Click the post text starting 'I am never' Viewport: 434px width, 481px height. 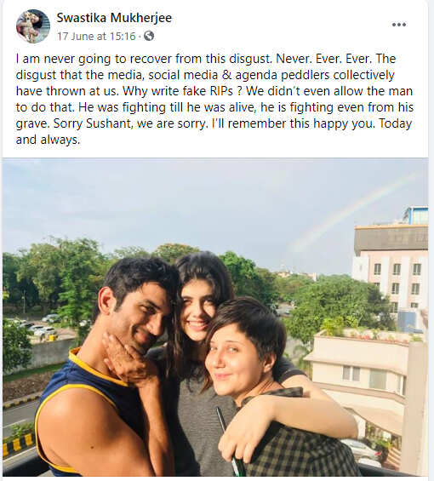click(x=214, y=99)
